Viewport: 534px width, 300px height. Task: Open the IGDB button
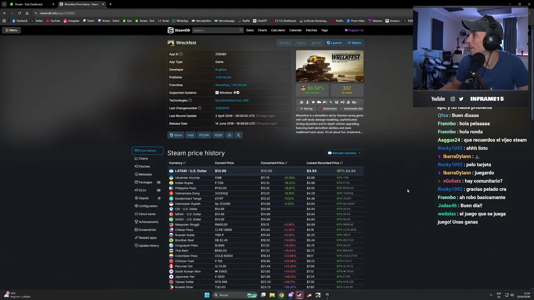coord(218,135)
